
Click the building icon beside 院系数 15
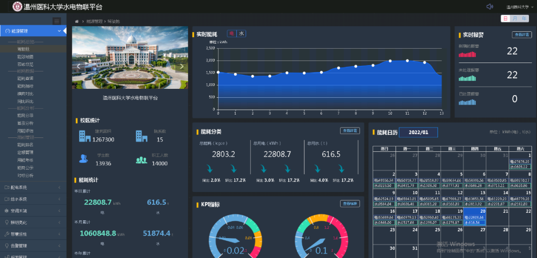click(141, 136)
